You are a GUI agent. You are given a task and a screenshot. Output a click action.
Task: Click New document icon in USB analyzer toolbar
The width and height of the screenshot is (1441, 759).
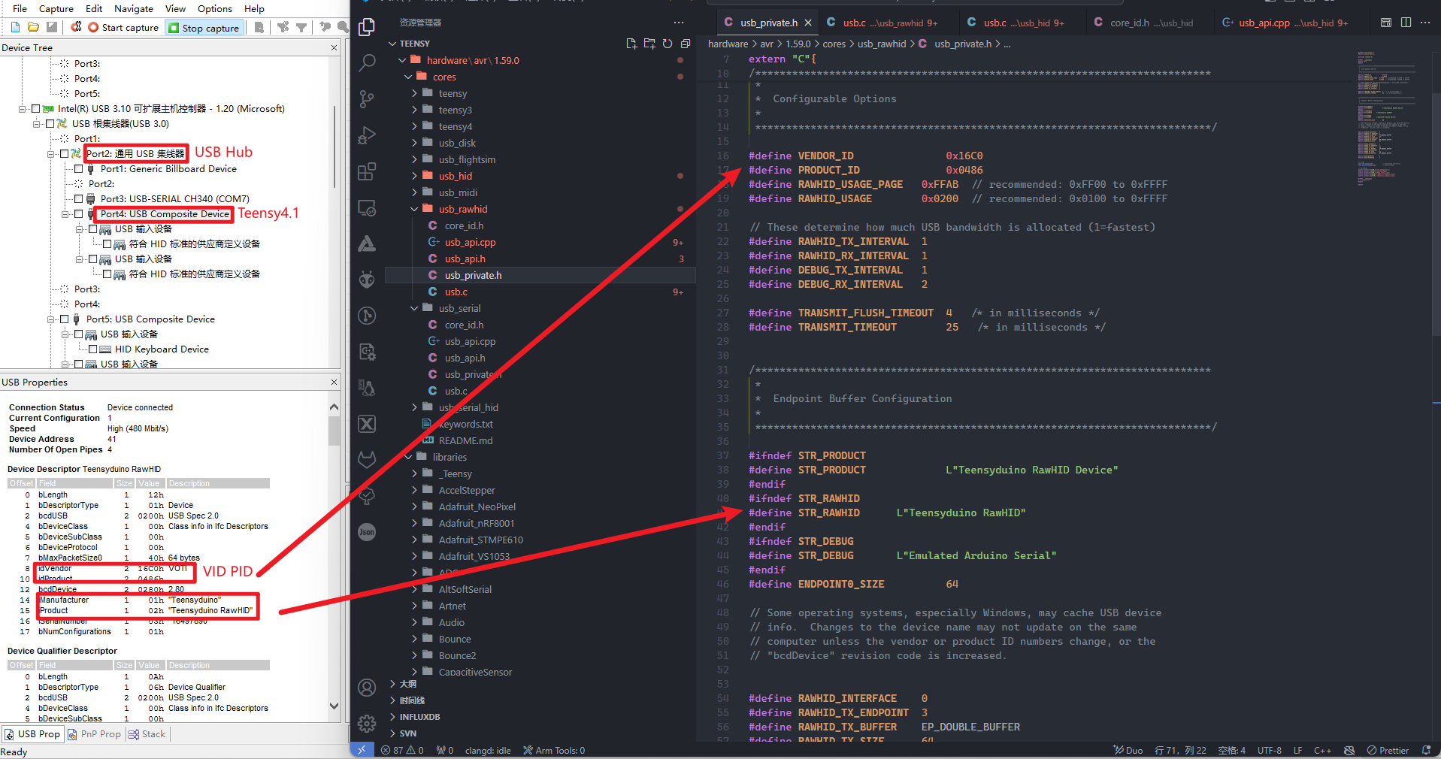coord(15,27)
